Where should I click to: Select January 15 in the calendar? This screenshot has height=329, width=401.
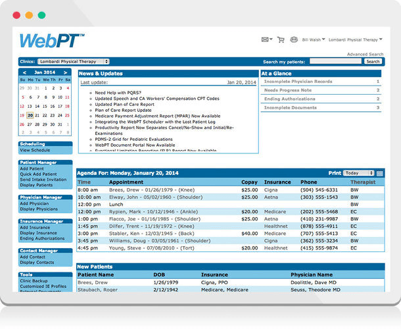(x=45, y=106)
